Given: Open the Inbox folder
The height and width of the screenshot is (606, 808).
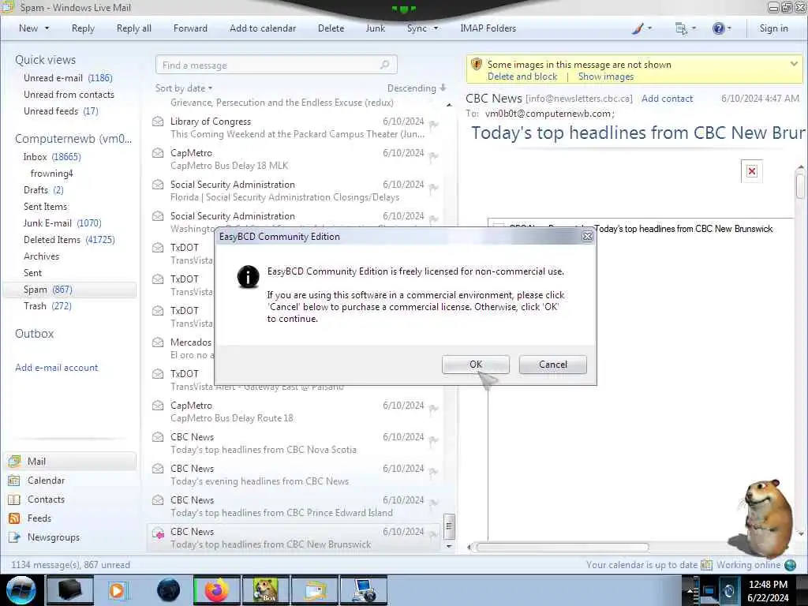Looking at the screenshot, I should coord(51,157).
